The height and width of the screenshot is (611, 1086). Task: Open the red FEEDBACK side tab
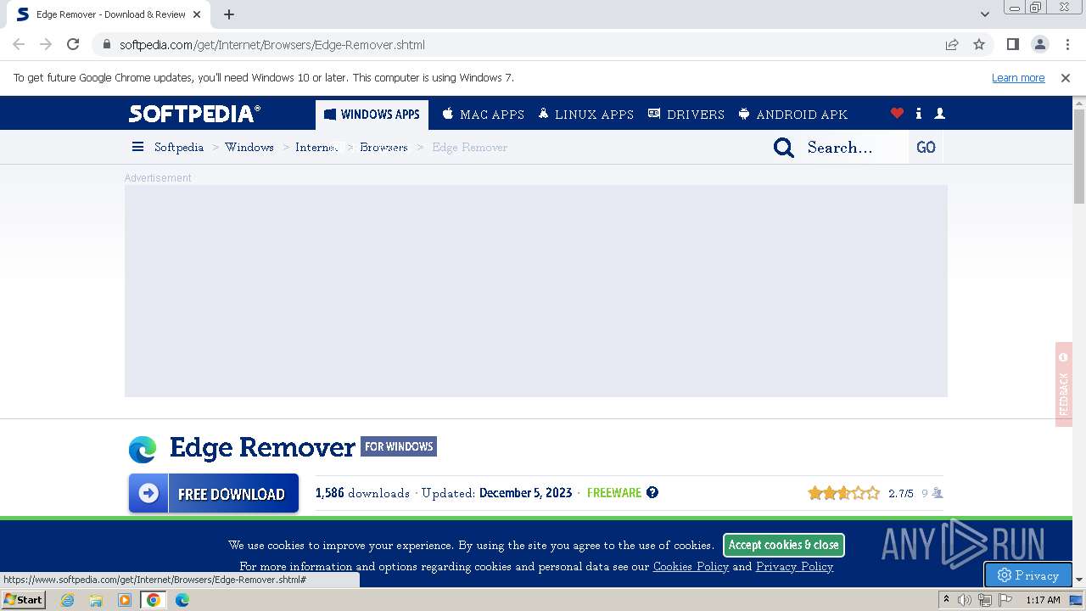[1064, 384]
